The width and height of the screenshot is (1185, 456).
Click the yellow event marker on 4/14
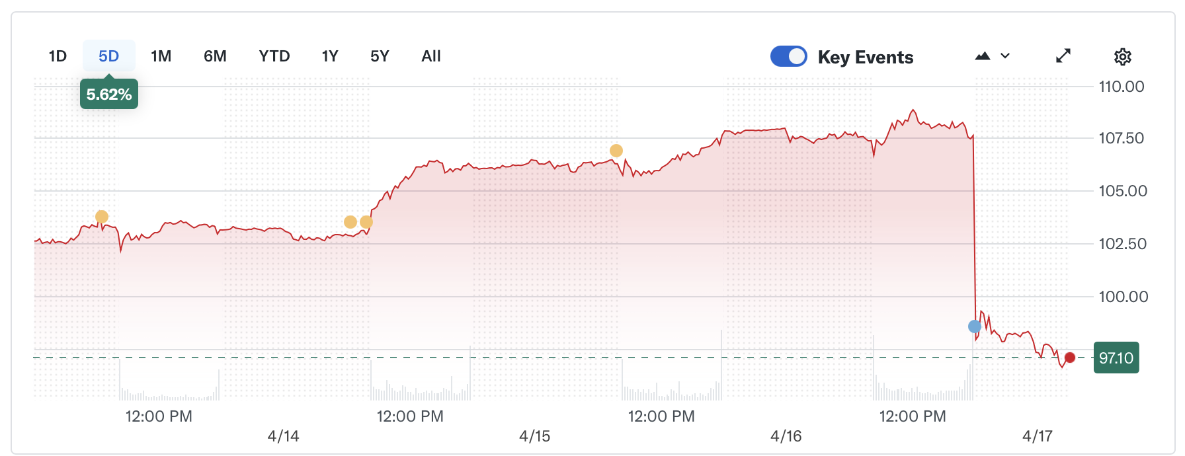point(101,216)
